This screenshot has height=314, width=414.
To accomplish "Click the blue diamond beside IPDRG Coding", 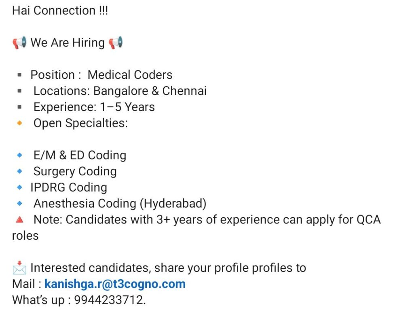I will (x=19, y=188).
